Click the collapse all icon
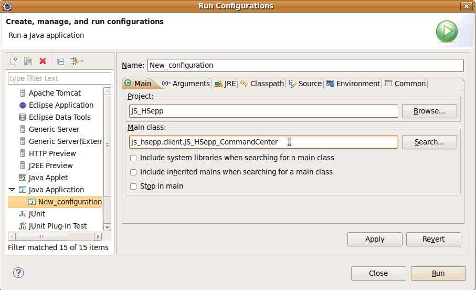 point(60,61)
